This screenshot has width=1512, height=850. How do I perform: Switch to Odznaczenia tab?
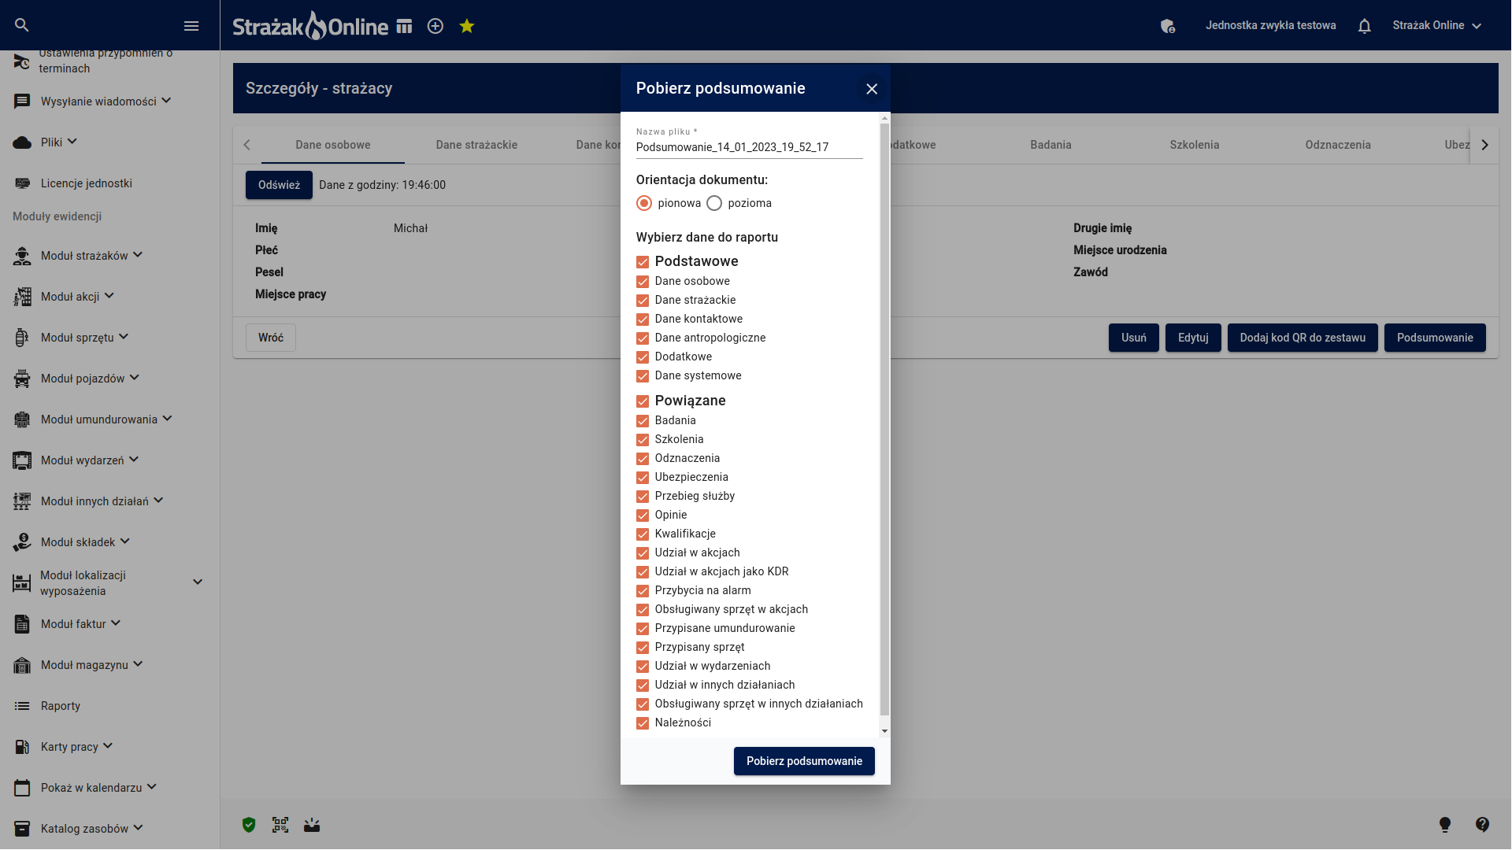[1338, 145]
